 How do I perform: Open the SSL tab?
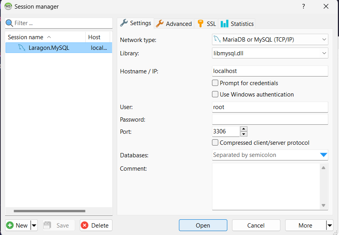(x=206, y=24)
